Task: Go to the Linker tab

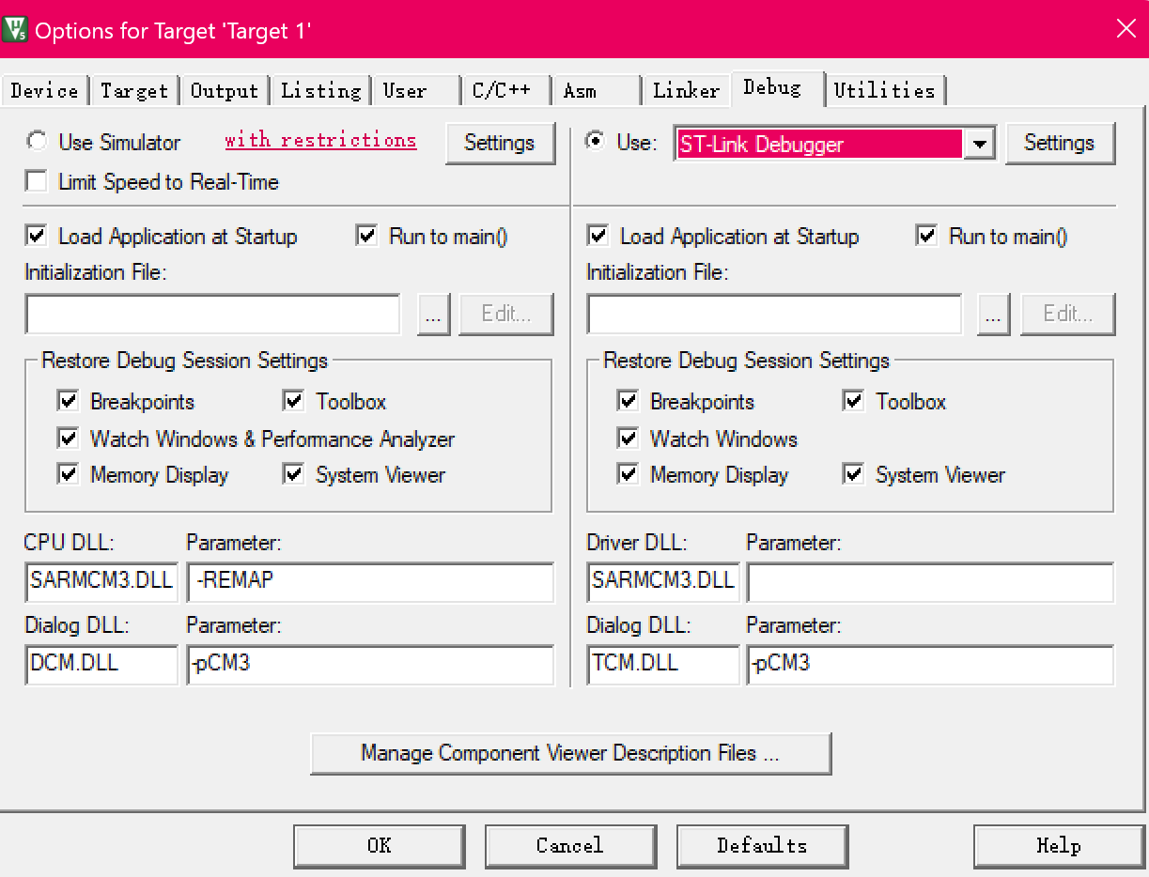Action: pyautogui.click(x=687, y=90)
